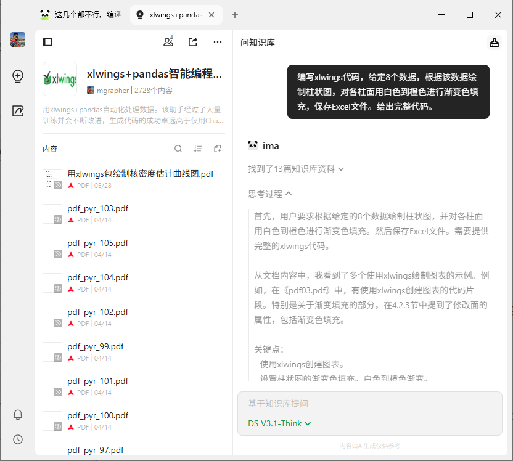Click the add-content icon in 内容 header

217,149
